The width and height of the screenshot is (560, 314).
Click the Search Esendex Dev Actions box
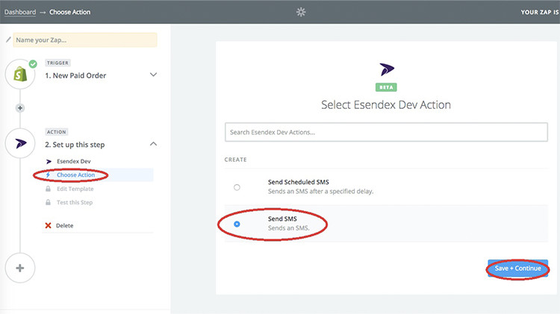[x=386, y=132]
